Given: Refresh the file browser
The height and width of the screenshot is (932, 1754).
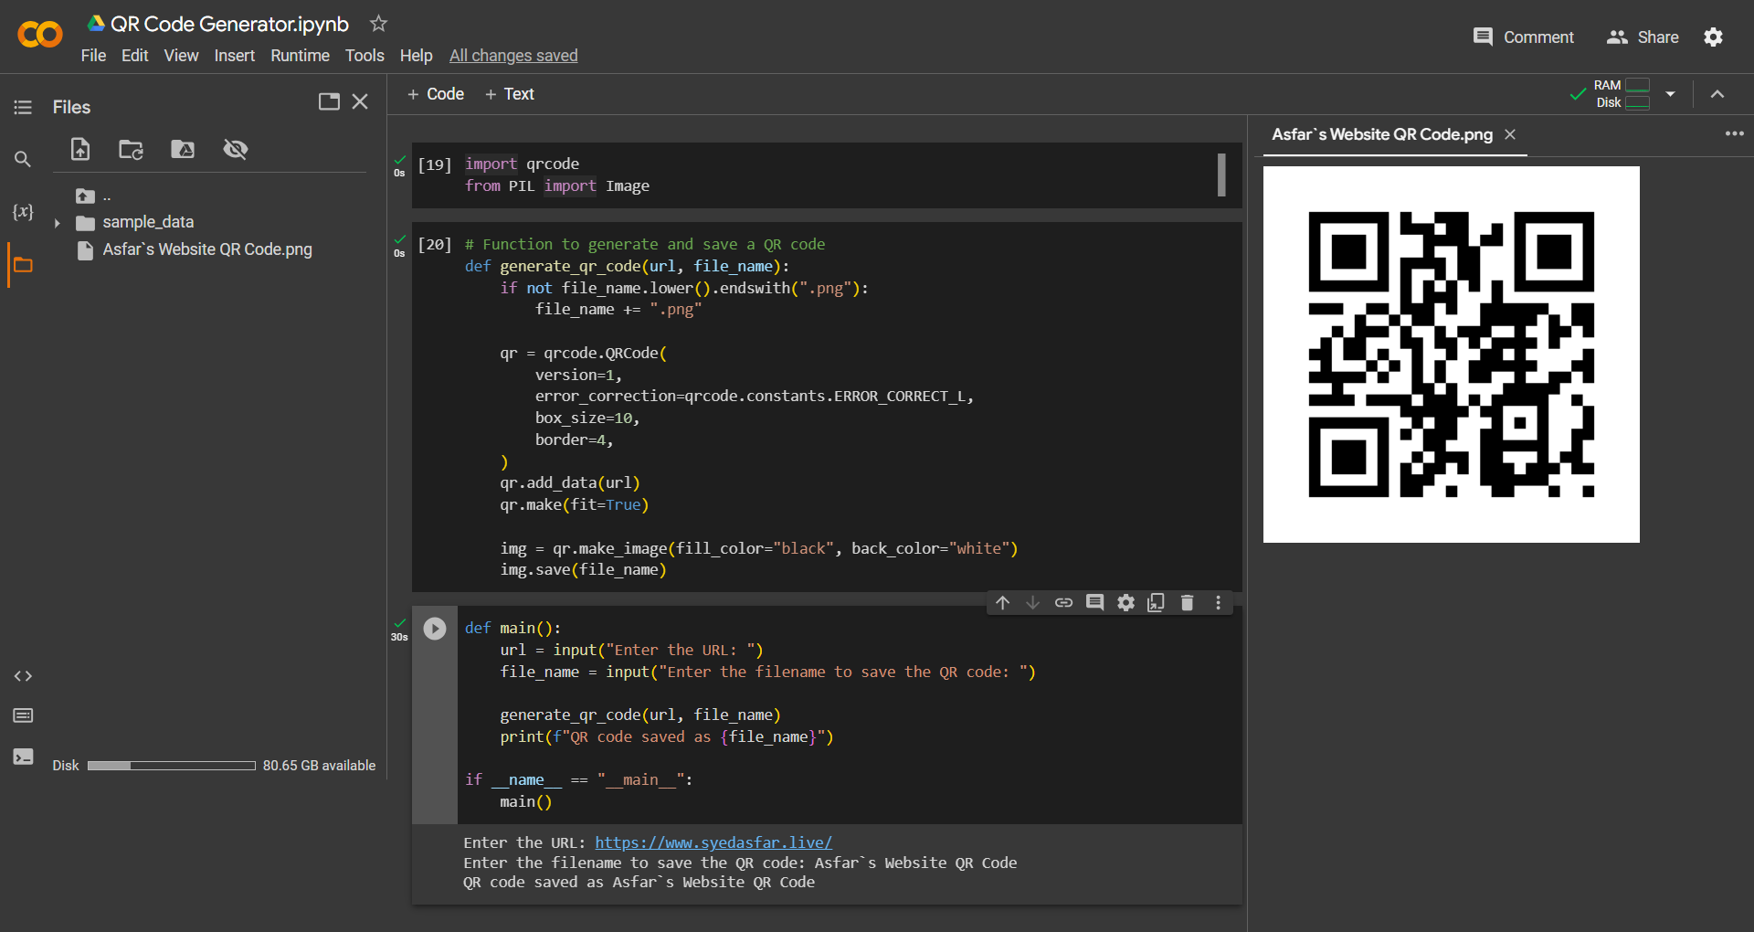Looking at the screenshot, I should [131, 149].
